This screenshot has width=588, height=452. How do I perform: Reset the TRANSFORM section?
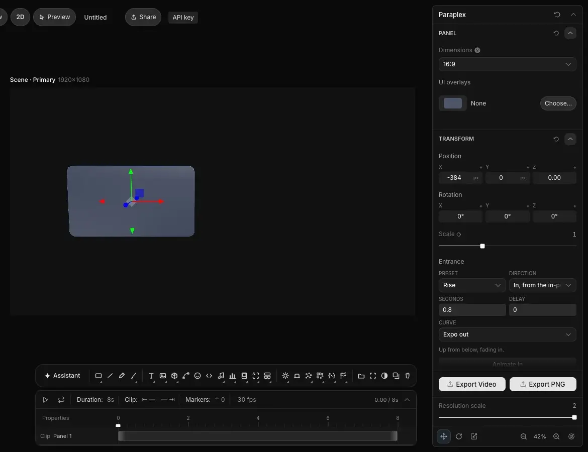tap(556, 139)
